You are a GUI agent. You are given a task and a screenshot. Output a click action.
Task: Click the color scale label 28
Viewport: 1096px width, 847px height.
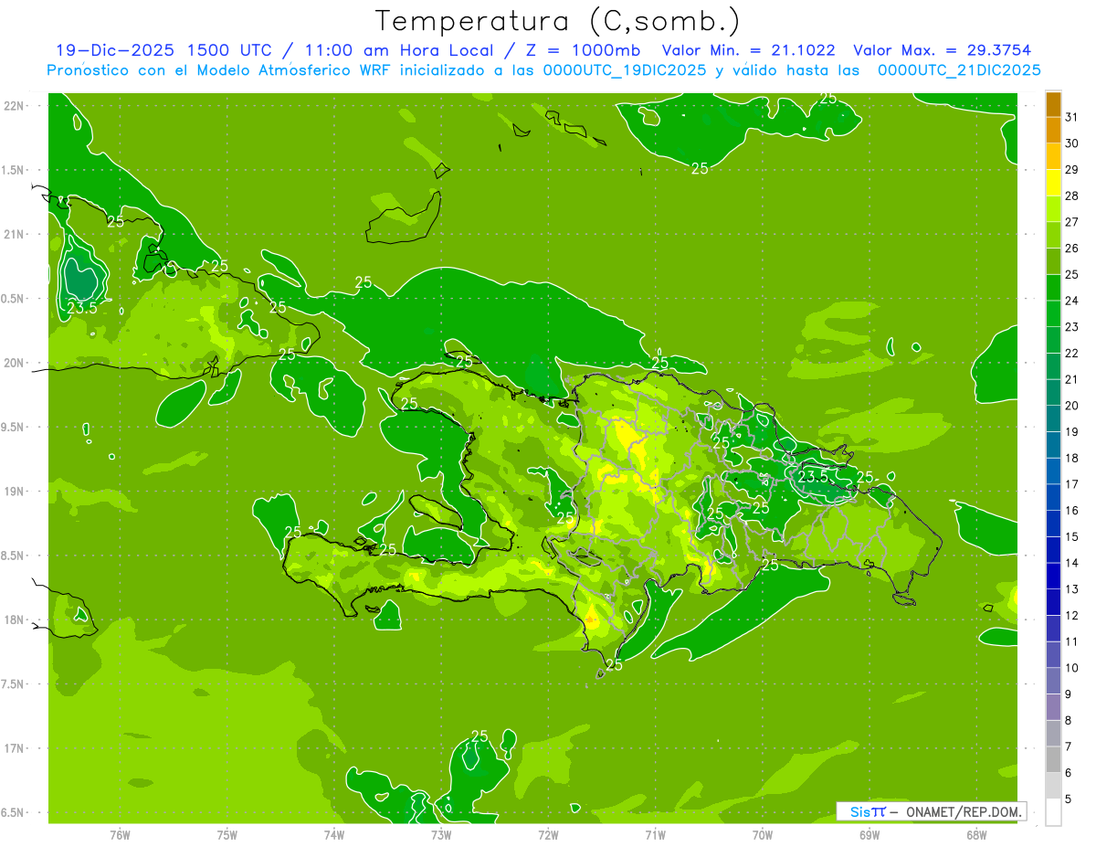point(1072,196)
